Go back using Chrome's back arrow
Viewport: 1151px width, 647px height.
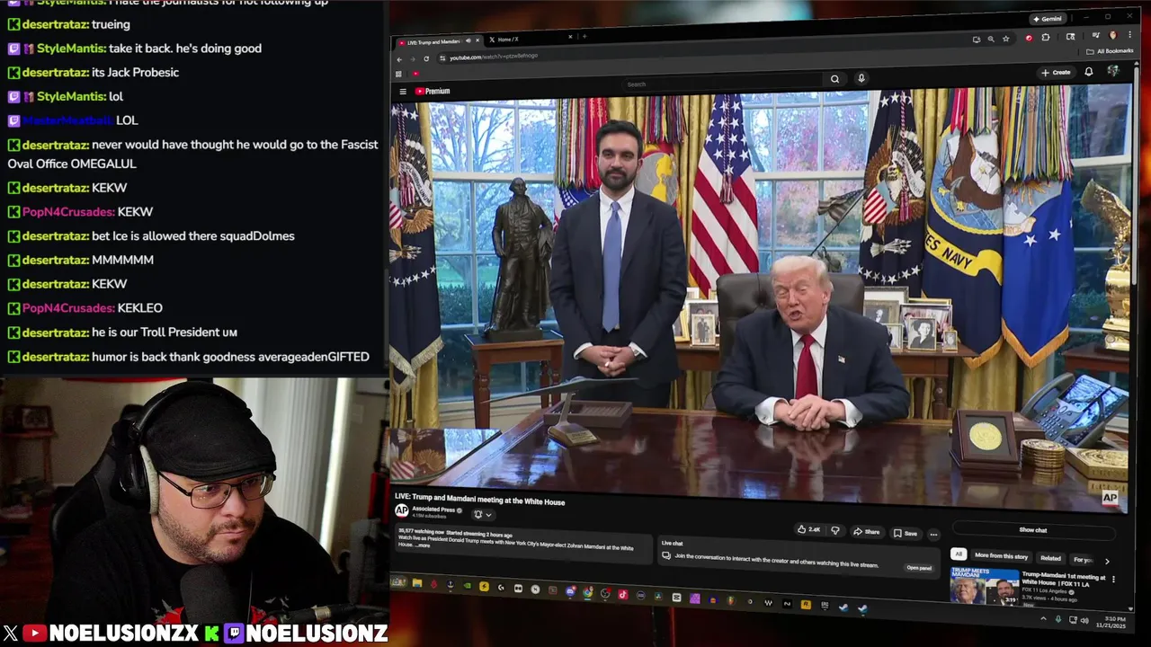399,59
